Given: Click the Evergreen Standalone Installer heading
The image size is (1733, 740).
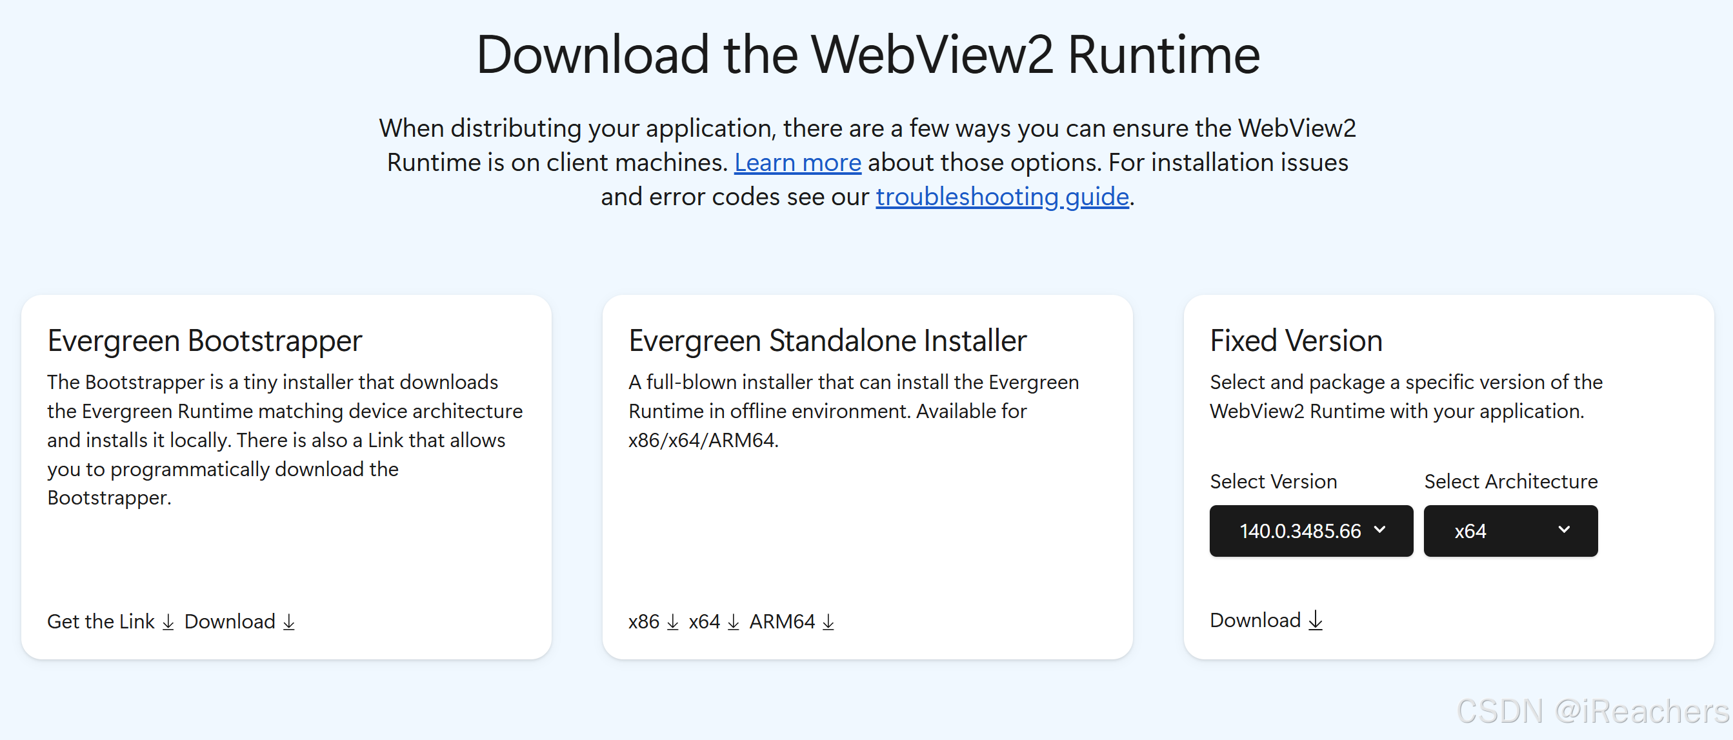Looking at the screenshot, I should pos(828,341).
